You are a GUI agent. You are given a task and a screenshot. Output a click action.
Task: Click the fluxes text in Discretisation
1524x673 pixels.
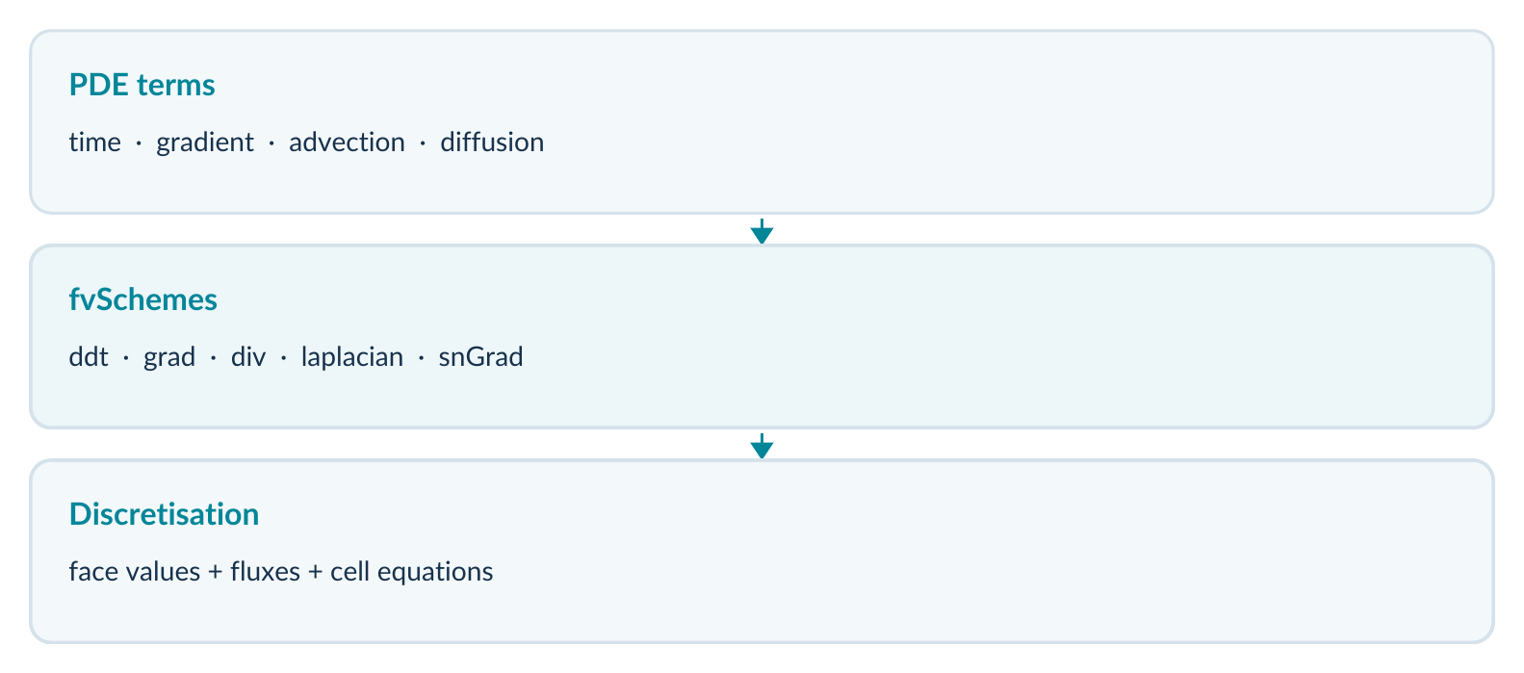(266, 572)
